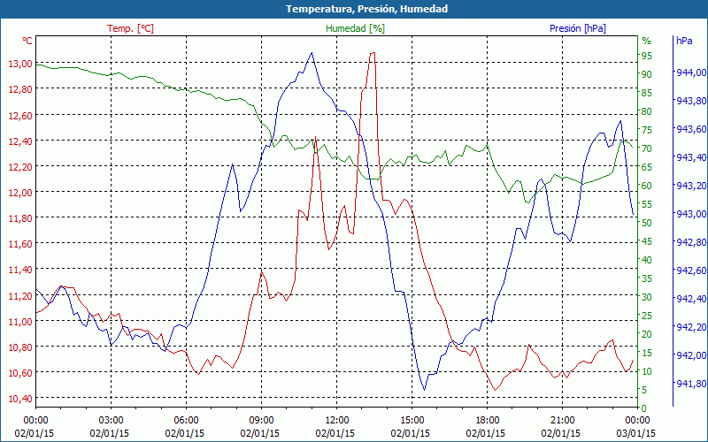This screenshot has height=442, width=708.
Task: Click the '942,40' pressure axis value
Action: pos(691,299)
